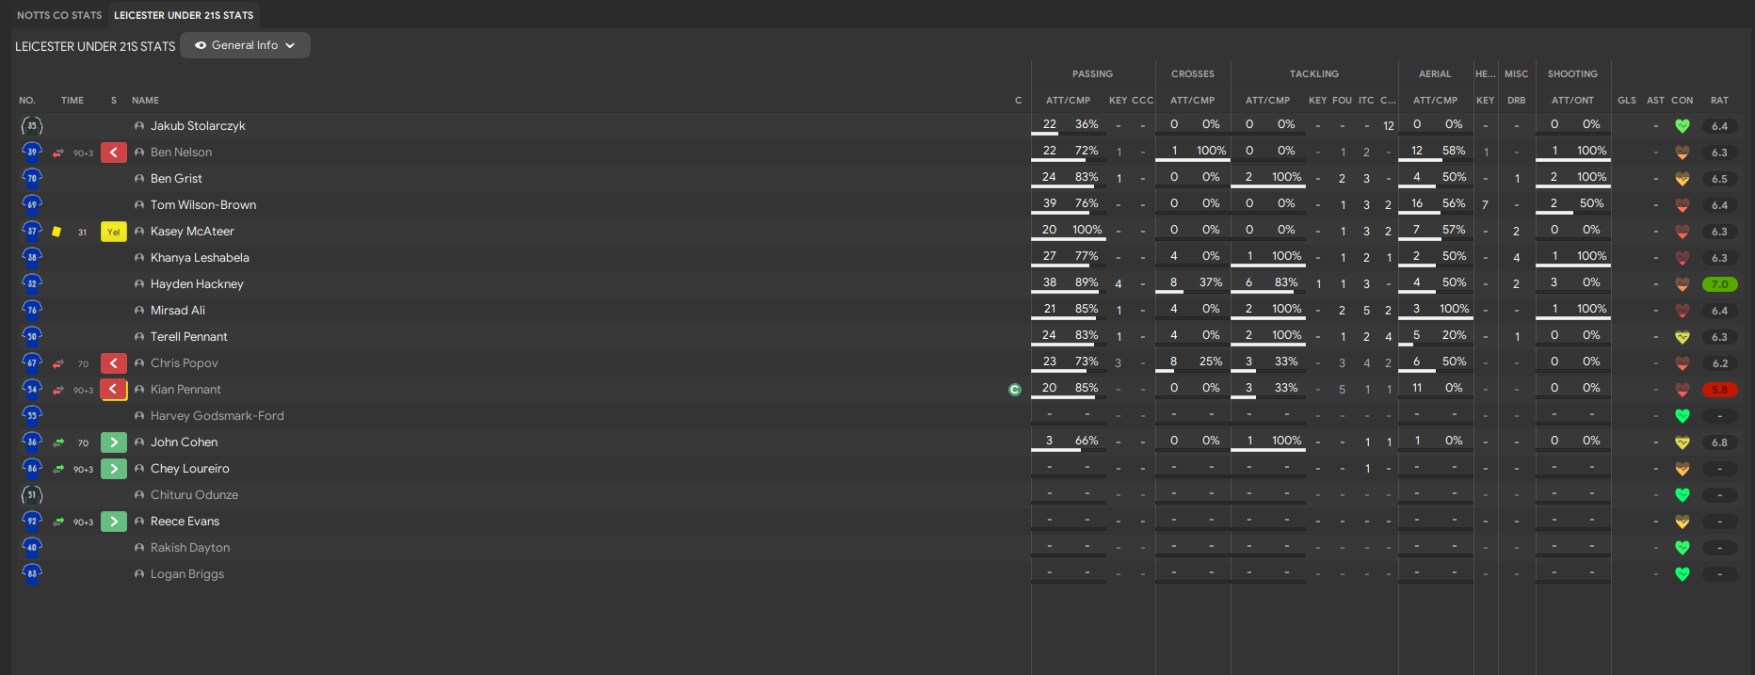This screenshot has width=1755, height=675.
Task: Click Ben Nelson's substituted-off red arrow icon
Action: tap(114, 153)
